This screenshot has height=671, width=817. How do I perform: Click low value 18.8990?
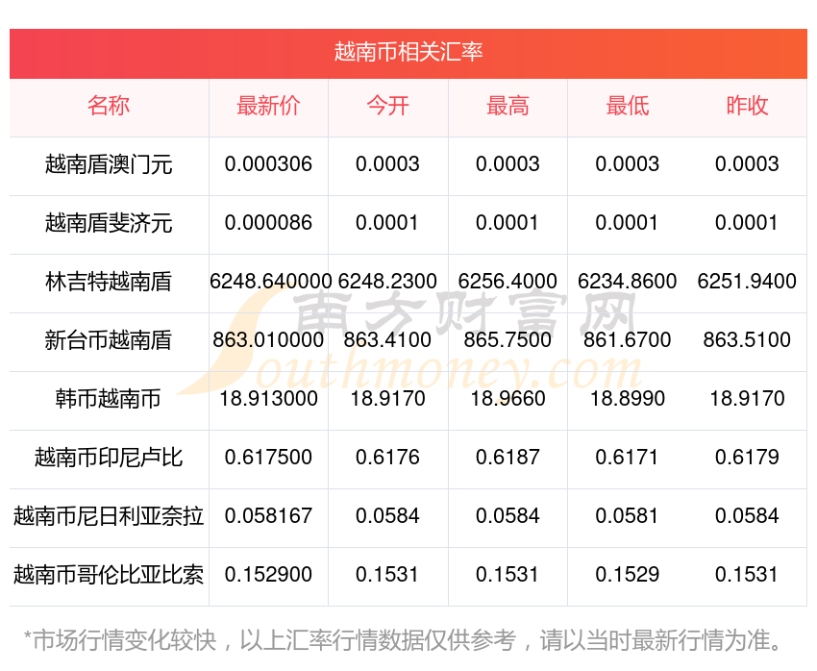(x=628, y=399)
